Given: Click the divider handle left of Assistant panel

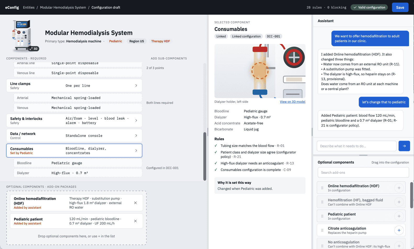Looking at the screenshot, I should click(x=312, y=132).
